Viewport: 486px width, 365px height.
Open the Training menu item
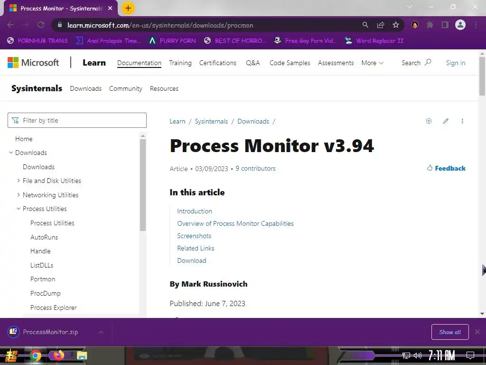tap(180, 63)
